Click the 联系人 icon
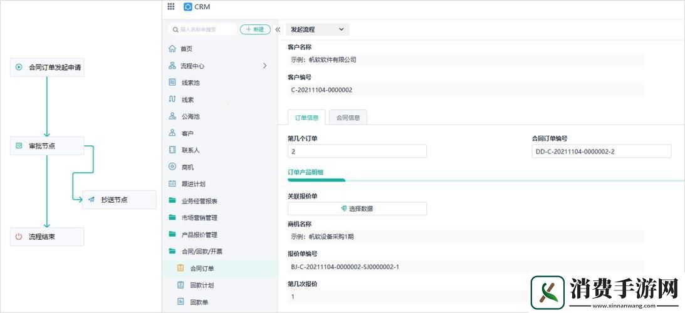The width and height of the screenshot is (685, 313). pos(172,150)
